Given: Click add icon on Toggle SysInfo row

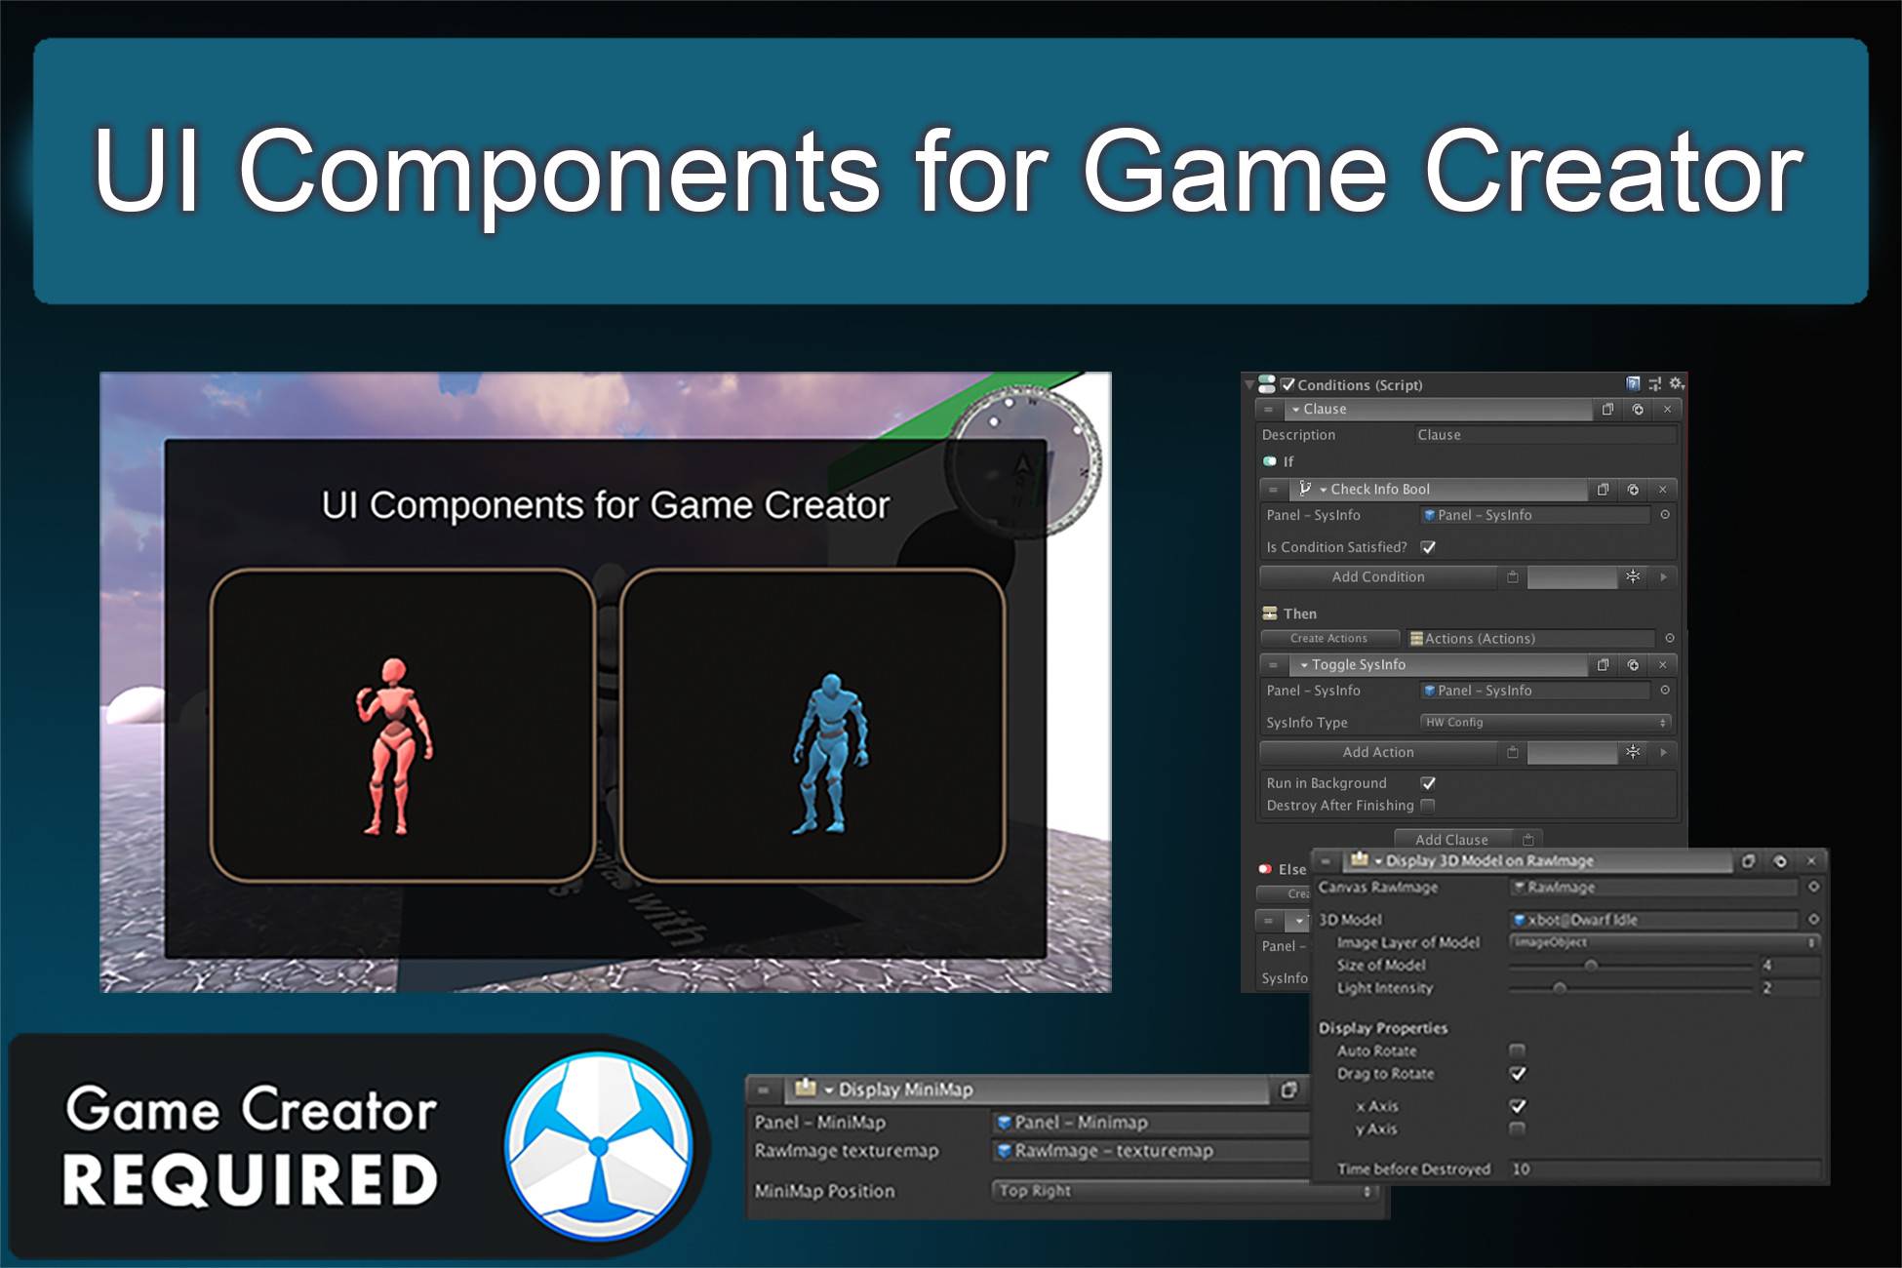Looking at the screenshot, I should point(1633,665).
